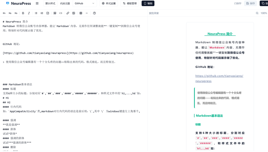Click the 100% zoom value
The image size is (268, 152).
(x=264, y=13)
